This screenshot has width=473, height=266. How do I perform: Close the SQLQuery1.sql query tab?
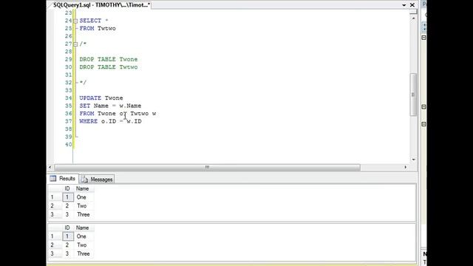click(412, 5)
